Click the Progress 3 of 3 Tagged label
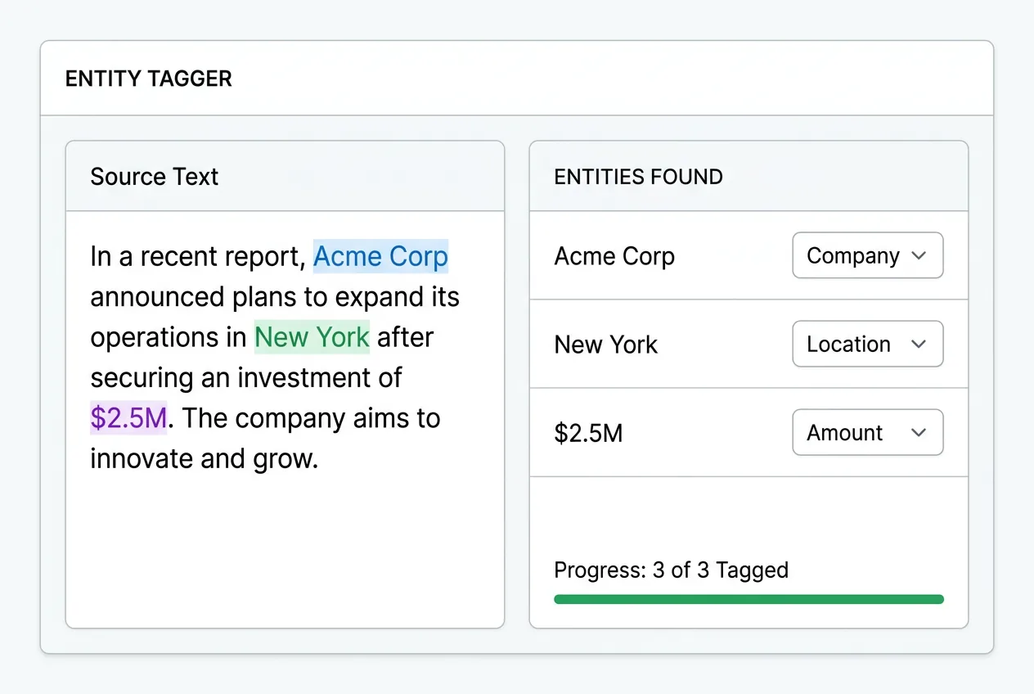This screenshot has height=694, width=1034. point(672,570)
